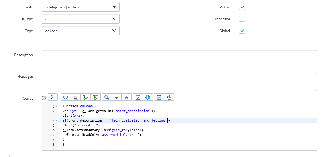Click the Active field label
330x157 pixels.
click(225, 7)
